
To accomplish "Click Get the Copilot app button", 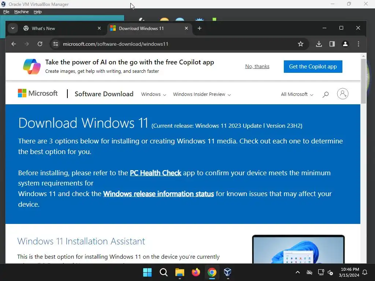I will click(x=313, y=67).
